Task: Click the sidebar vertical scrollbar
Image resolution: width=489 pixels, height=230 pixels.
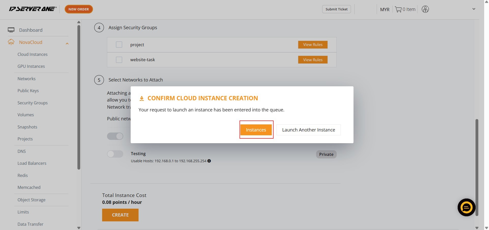Action: point(79,96)
